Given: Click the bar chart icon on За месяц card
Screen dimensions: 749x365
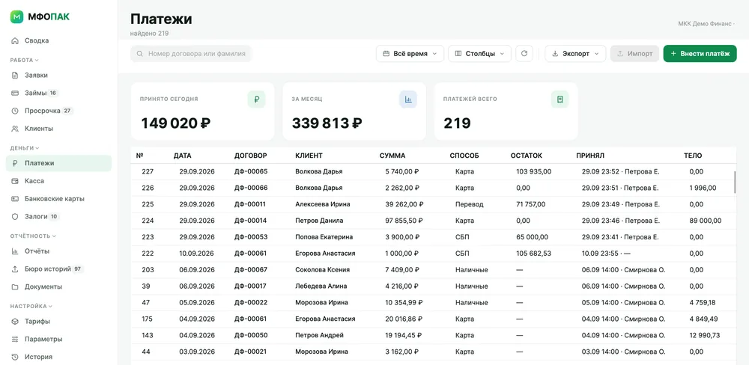Looking at the screenshot, I should (x=408, y=99).
